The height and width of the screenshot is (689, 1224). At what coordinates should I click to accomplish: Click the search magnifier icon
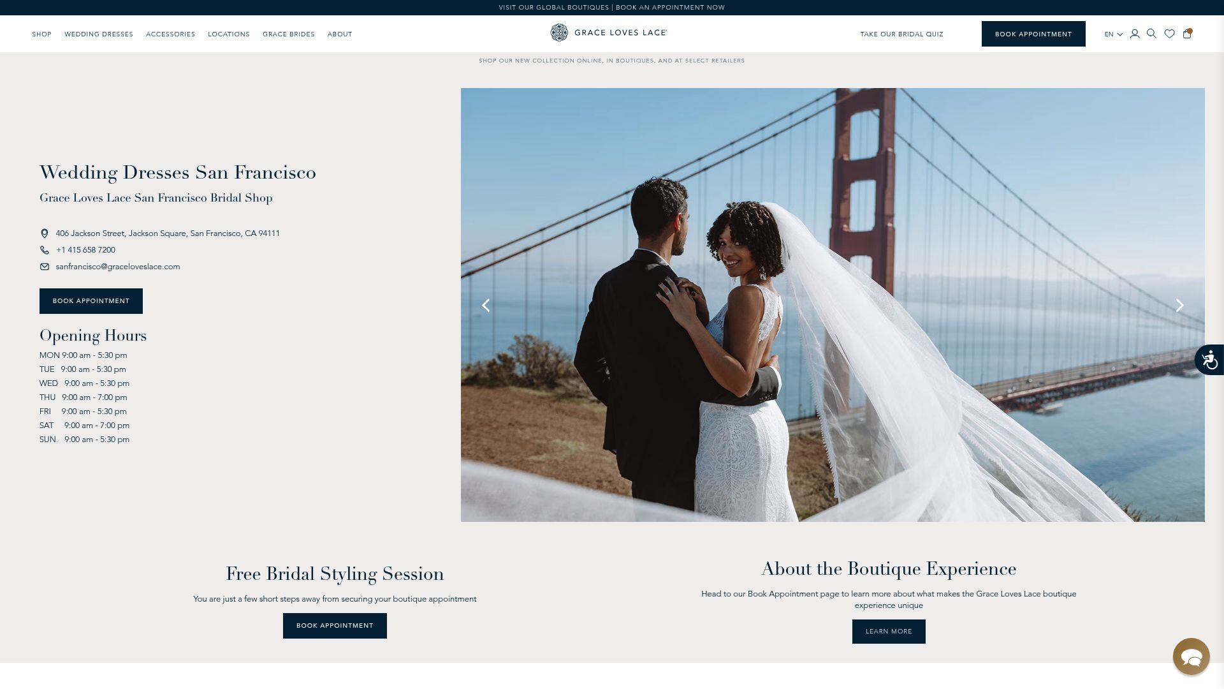coord(1151,34)
